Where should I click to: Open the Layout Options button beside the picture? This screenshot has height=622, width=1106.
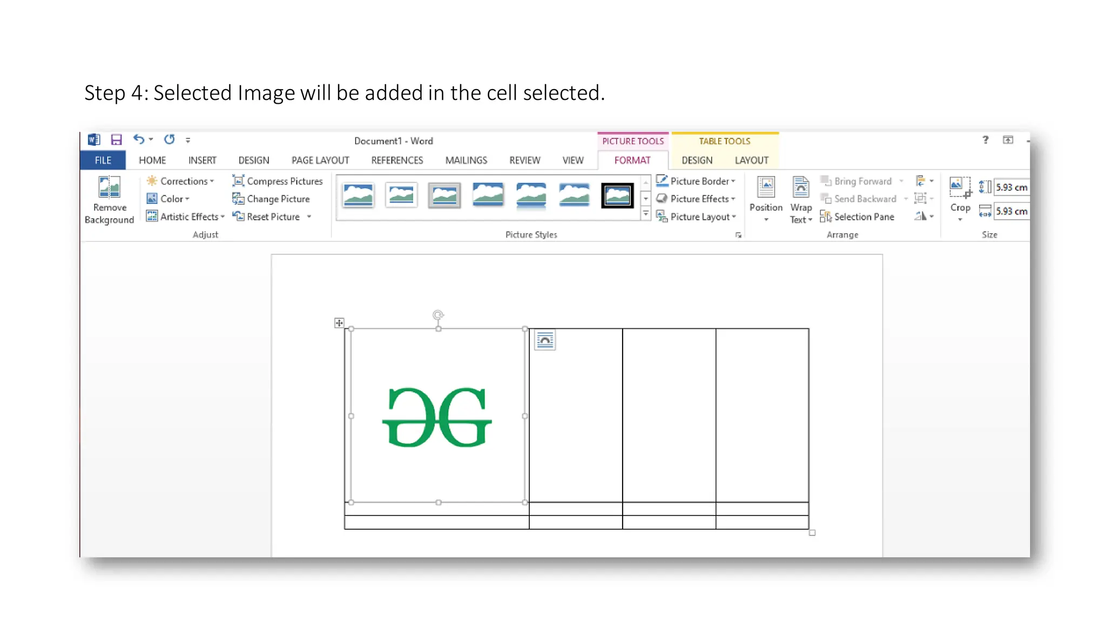(545, 340)
